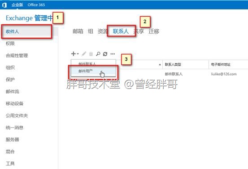Click the Office logo icon
The width and height of the screenshot is (248, 169).
[x=4, y=5]
